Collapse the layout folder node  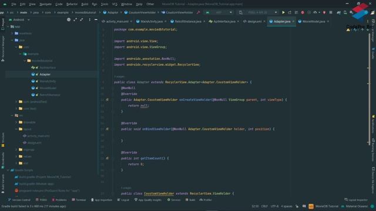(16, 129)
